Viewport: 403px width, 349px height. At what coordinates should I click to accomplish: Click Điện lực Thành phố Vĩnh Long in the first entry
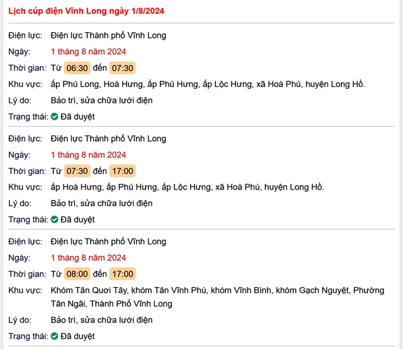(x=108, y=35)
